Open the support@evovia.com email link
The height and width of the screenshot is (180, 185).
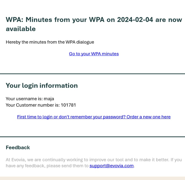(x=112, y=166)
